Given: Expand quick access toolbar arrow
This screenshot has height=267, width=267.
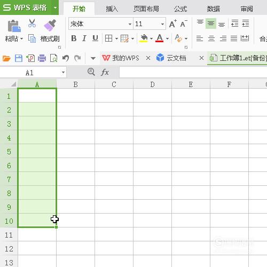Looking at the screenshot, I should pyautogui.click(x=93, y=58).
